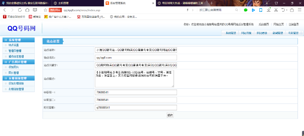
Task: Open the 新闻管理 top menu
Action: [x=278, y=33]
